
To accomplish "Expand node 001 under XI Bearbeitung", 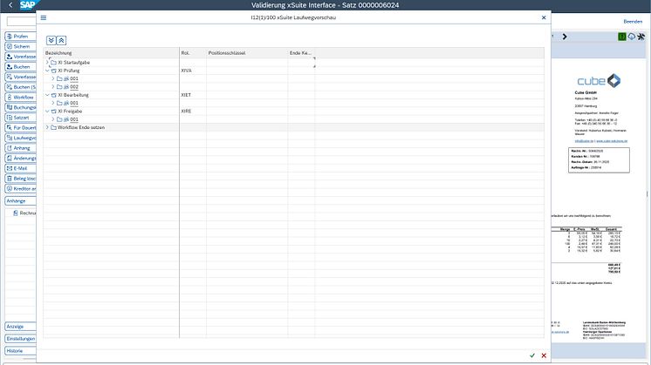I will coord(53,103).
